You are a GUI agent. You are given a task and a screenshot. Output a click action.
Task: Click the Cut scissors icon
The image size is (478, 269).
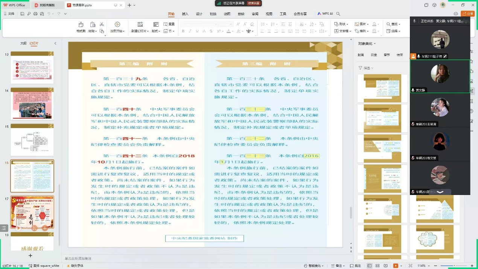point(102,24)
